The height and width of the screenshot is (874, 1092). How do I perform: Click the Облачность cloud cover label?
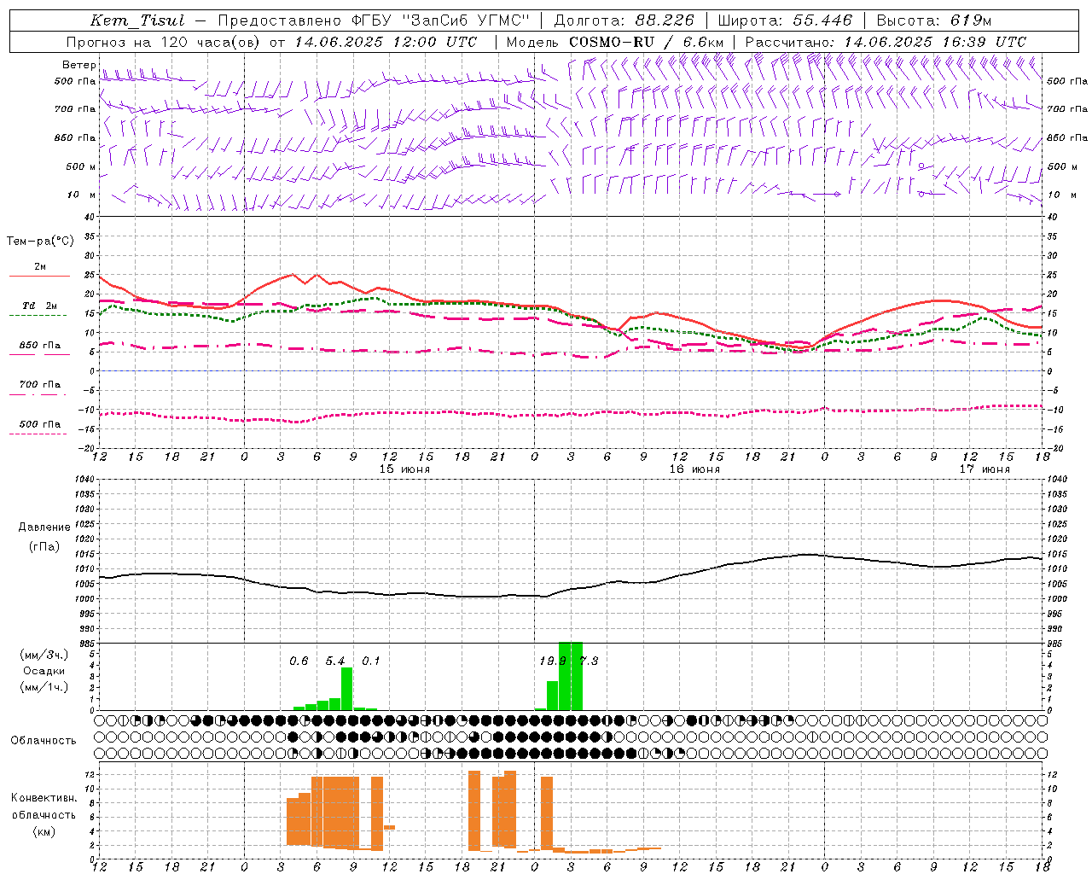coord(44,741)
